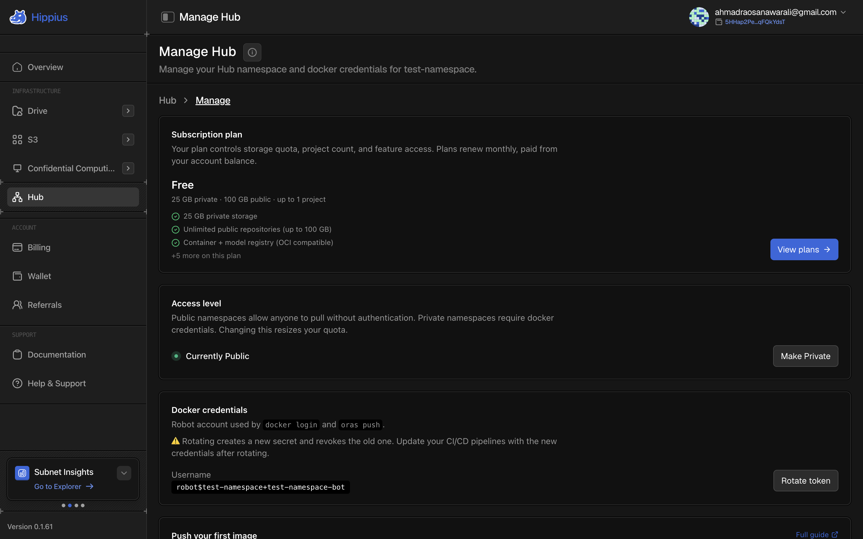Open Wallet in the sidebar
The image size is (863, 539).
73,276
